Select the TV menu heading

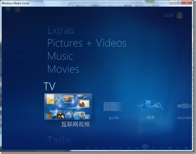49,86
